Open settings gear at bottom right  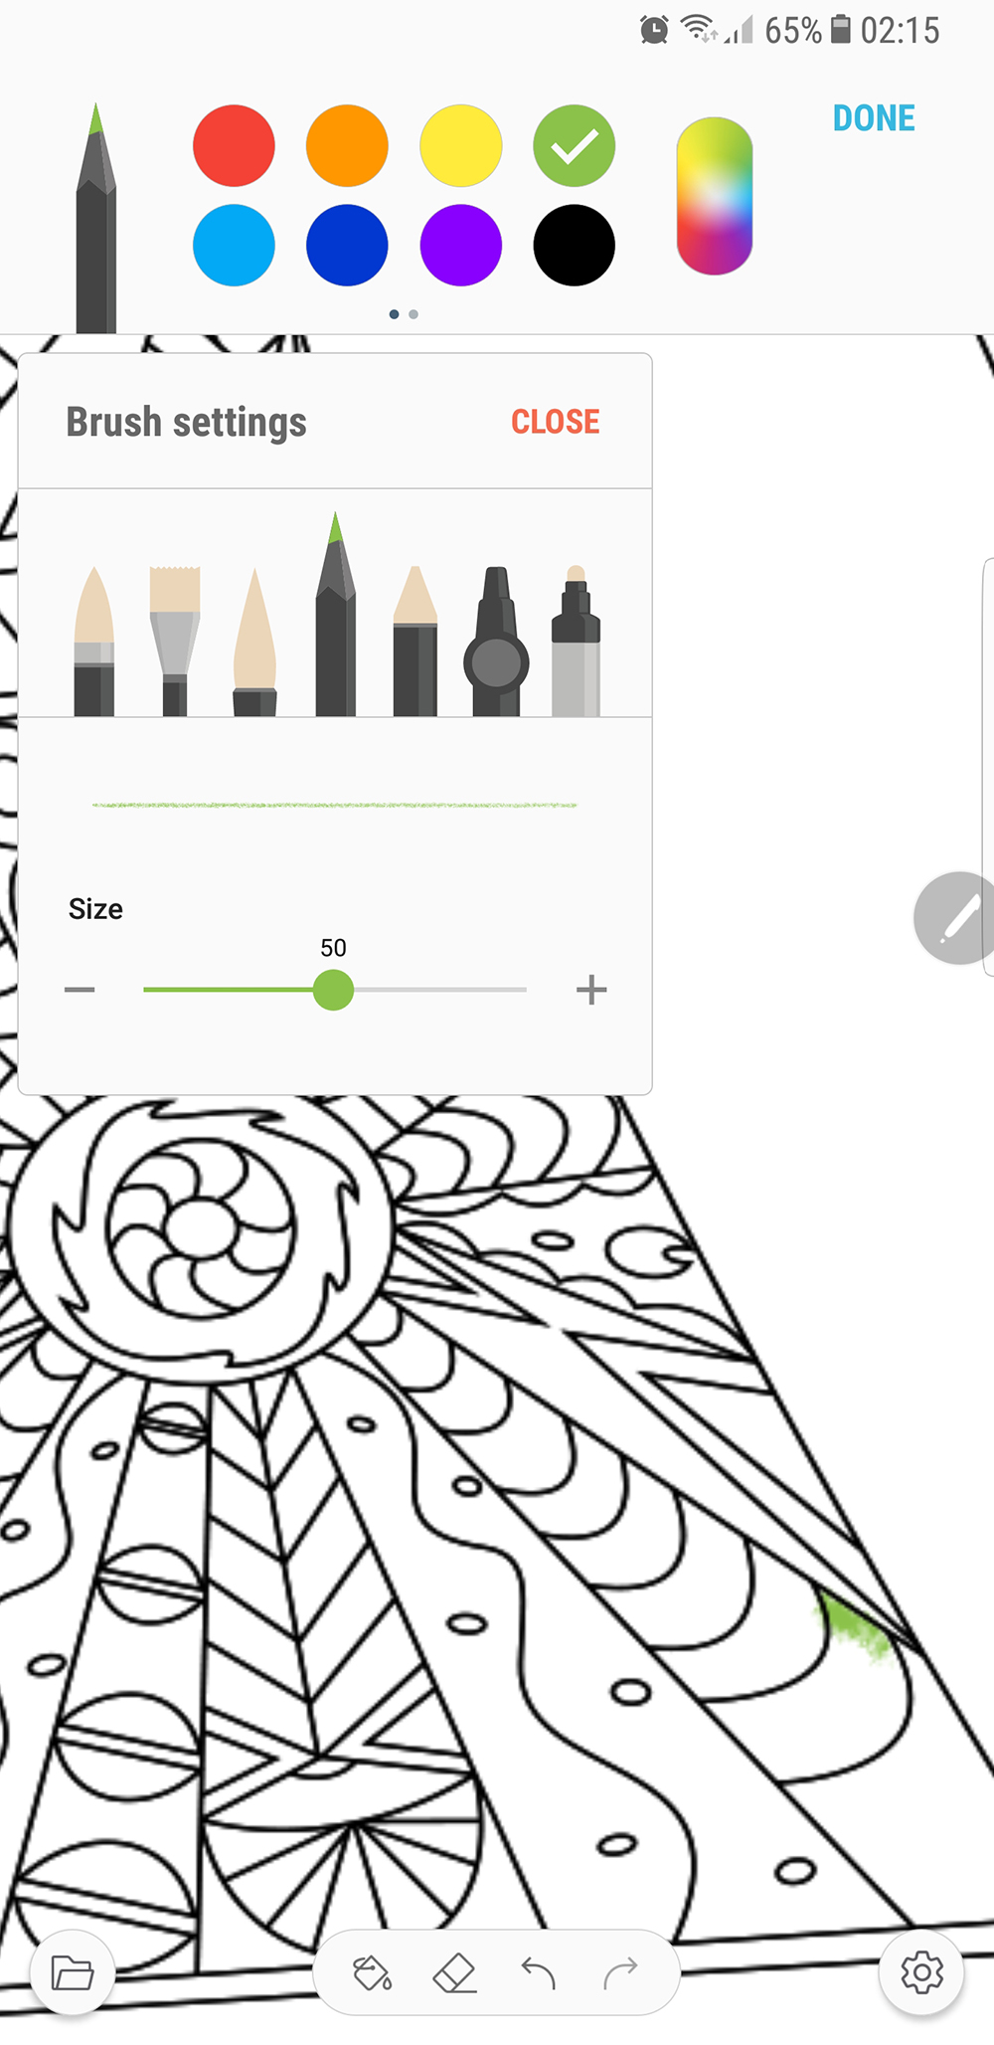(921, 1972)
